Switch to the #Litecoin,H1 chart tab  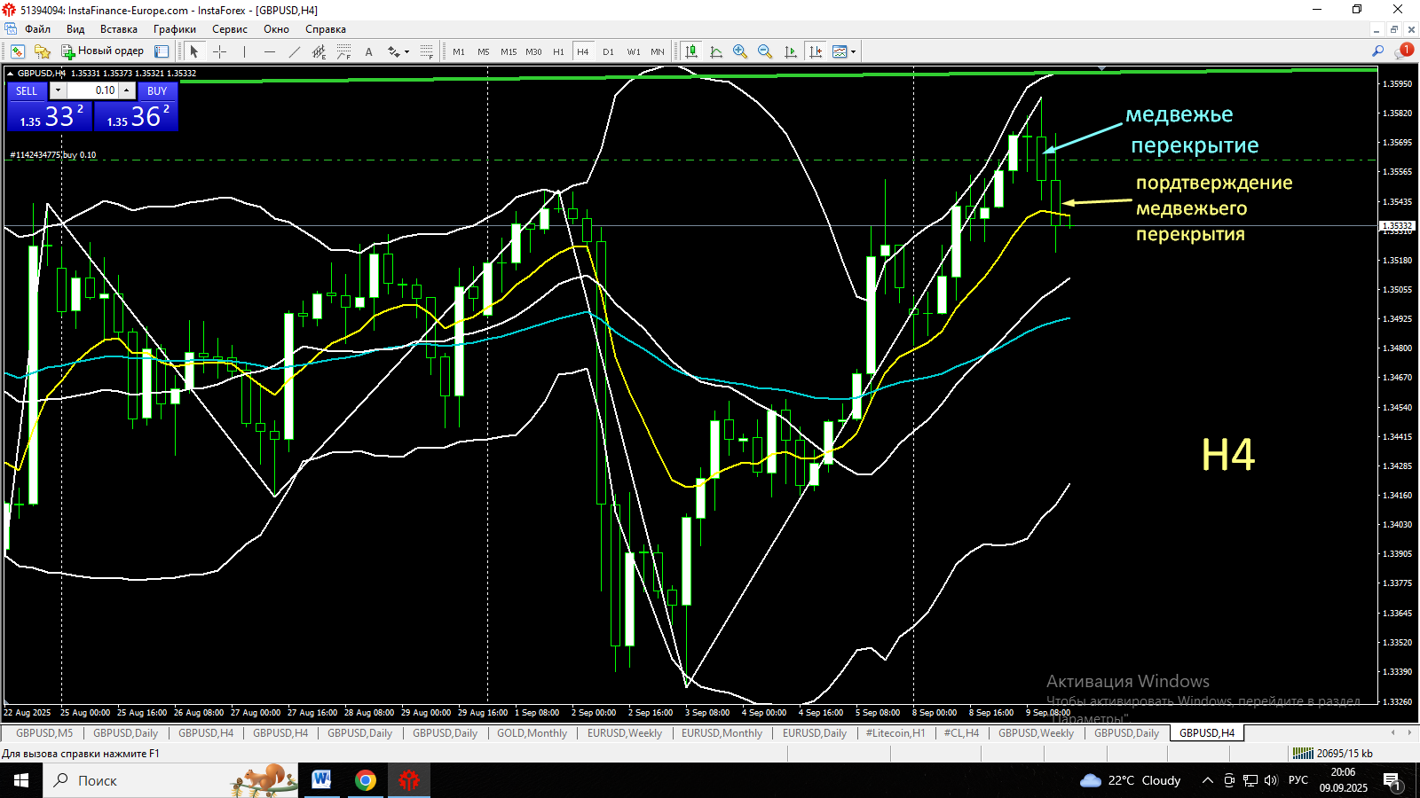point(895,733)
